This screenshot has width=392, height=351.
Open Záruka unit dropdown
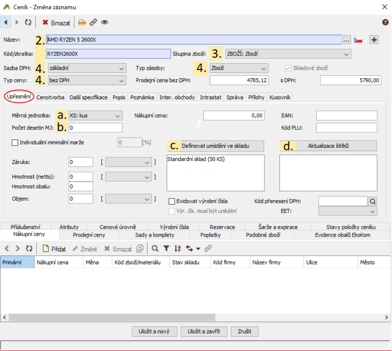coord(128,162)
